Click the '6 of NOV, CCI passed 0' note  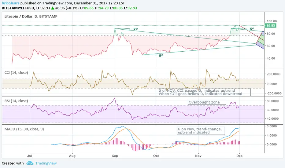click(x=197, y=90)
